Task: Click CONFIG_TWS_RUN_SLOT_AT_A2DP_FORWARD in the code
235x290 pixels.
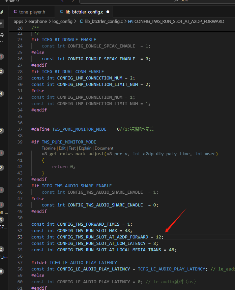Action: pos(102,237)
